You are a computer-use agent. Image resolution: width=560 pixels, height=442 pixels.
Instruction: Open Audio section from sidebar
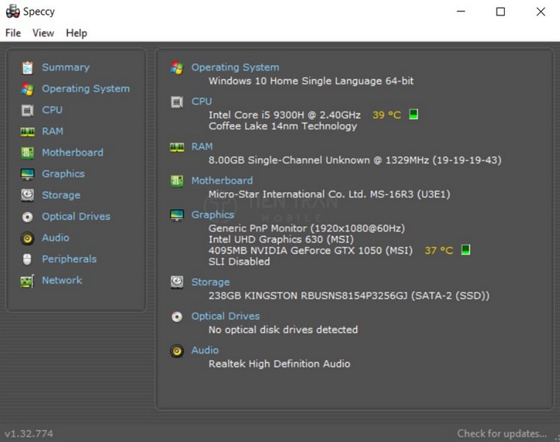point(55,238)
